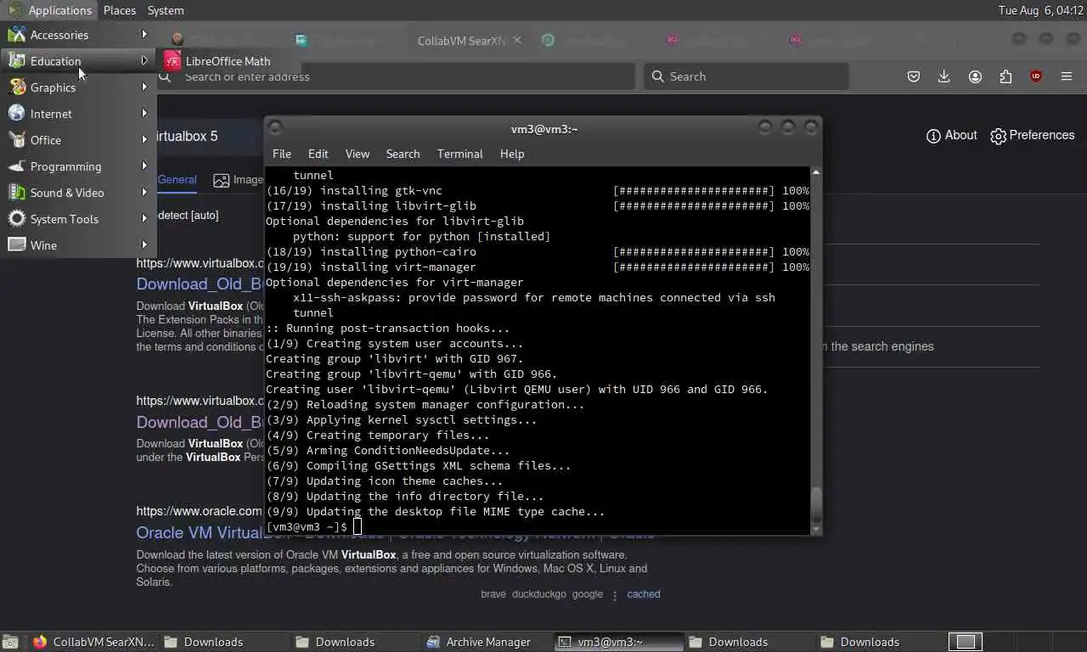Switch to vm3@vm3:~ terminal taskbar button
Viewport: 1087px width, 652px height.
(619, 642)
